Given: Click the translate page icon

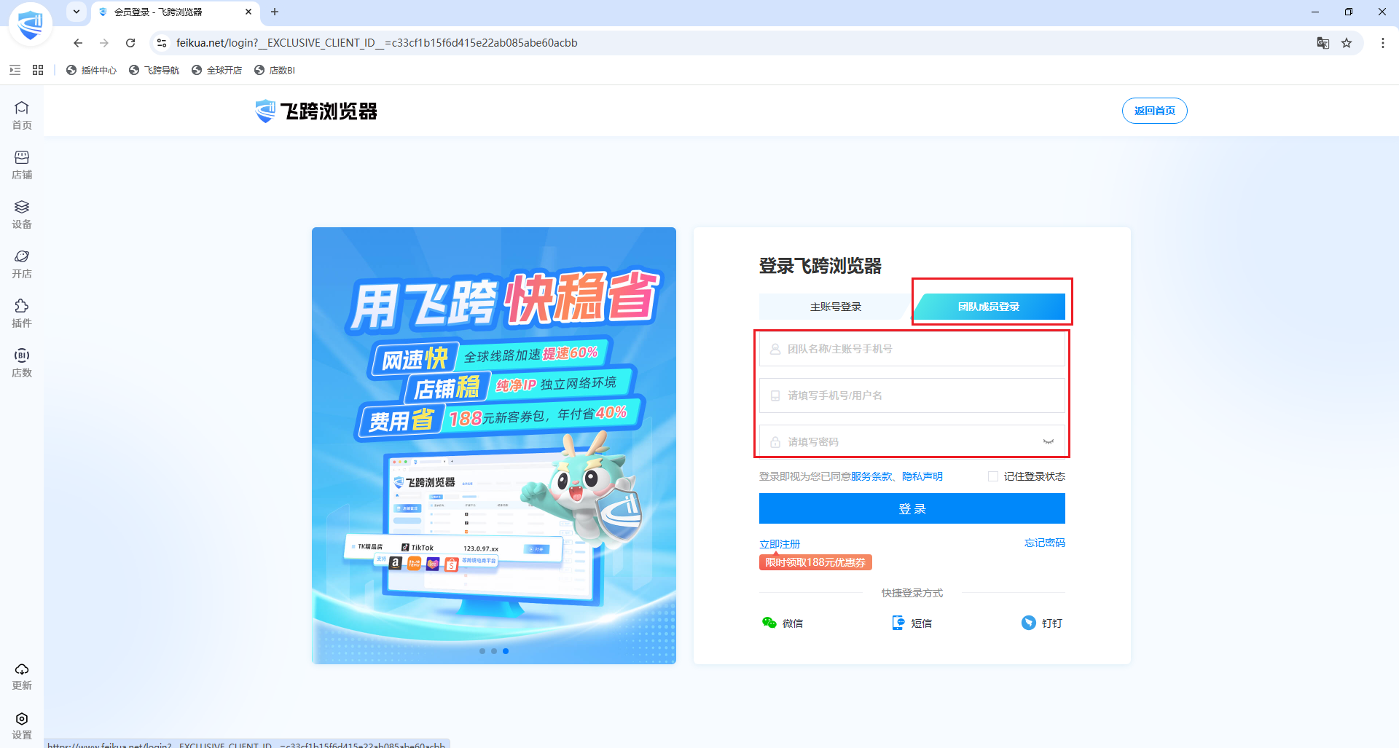Looking at the screenshot, I should point(1323,43).
